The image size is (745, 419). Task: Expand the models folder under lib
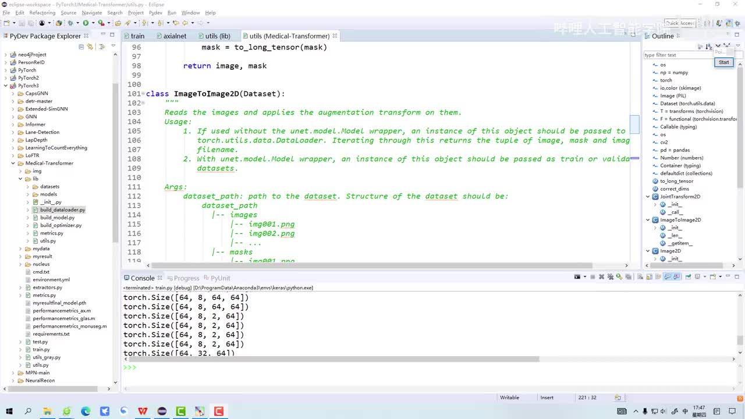tap(28, 194)
